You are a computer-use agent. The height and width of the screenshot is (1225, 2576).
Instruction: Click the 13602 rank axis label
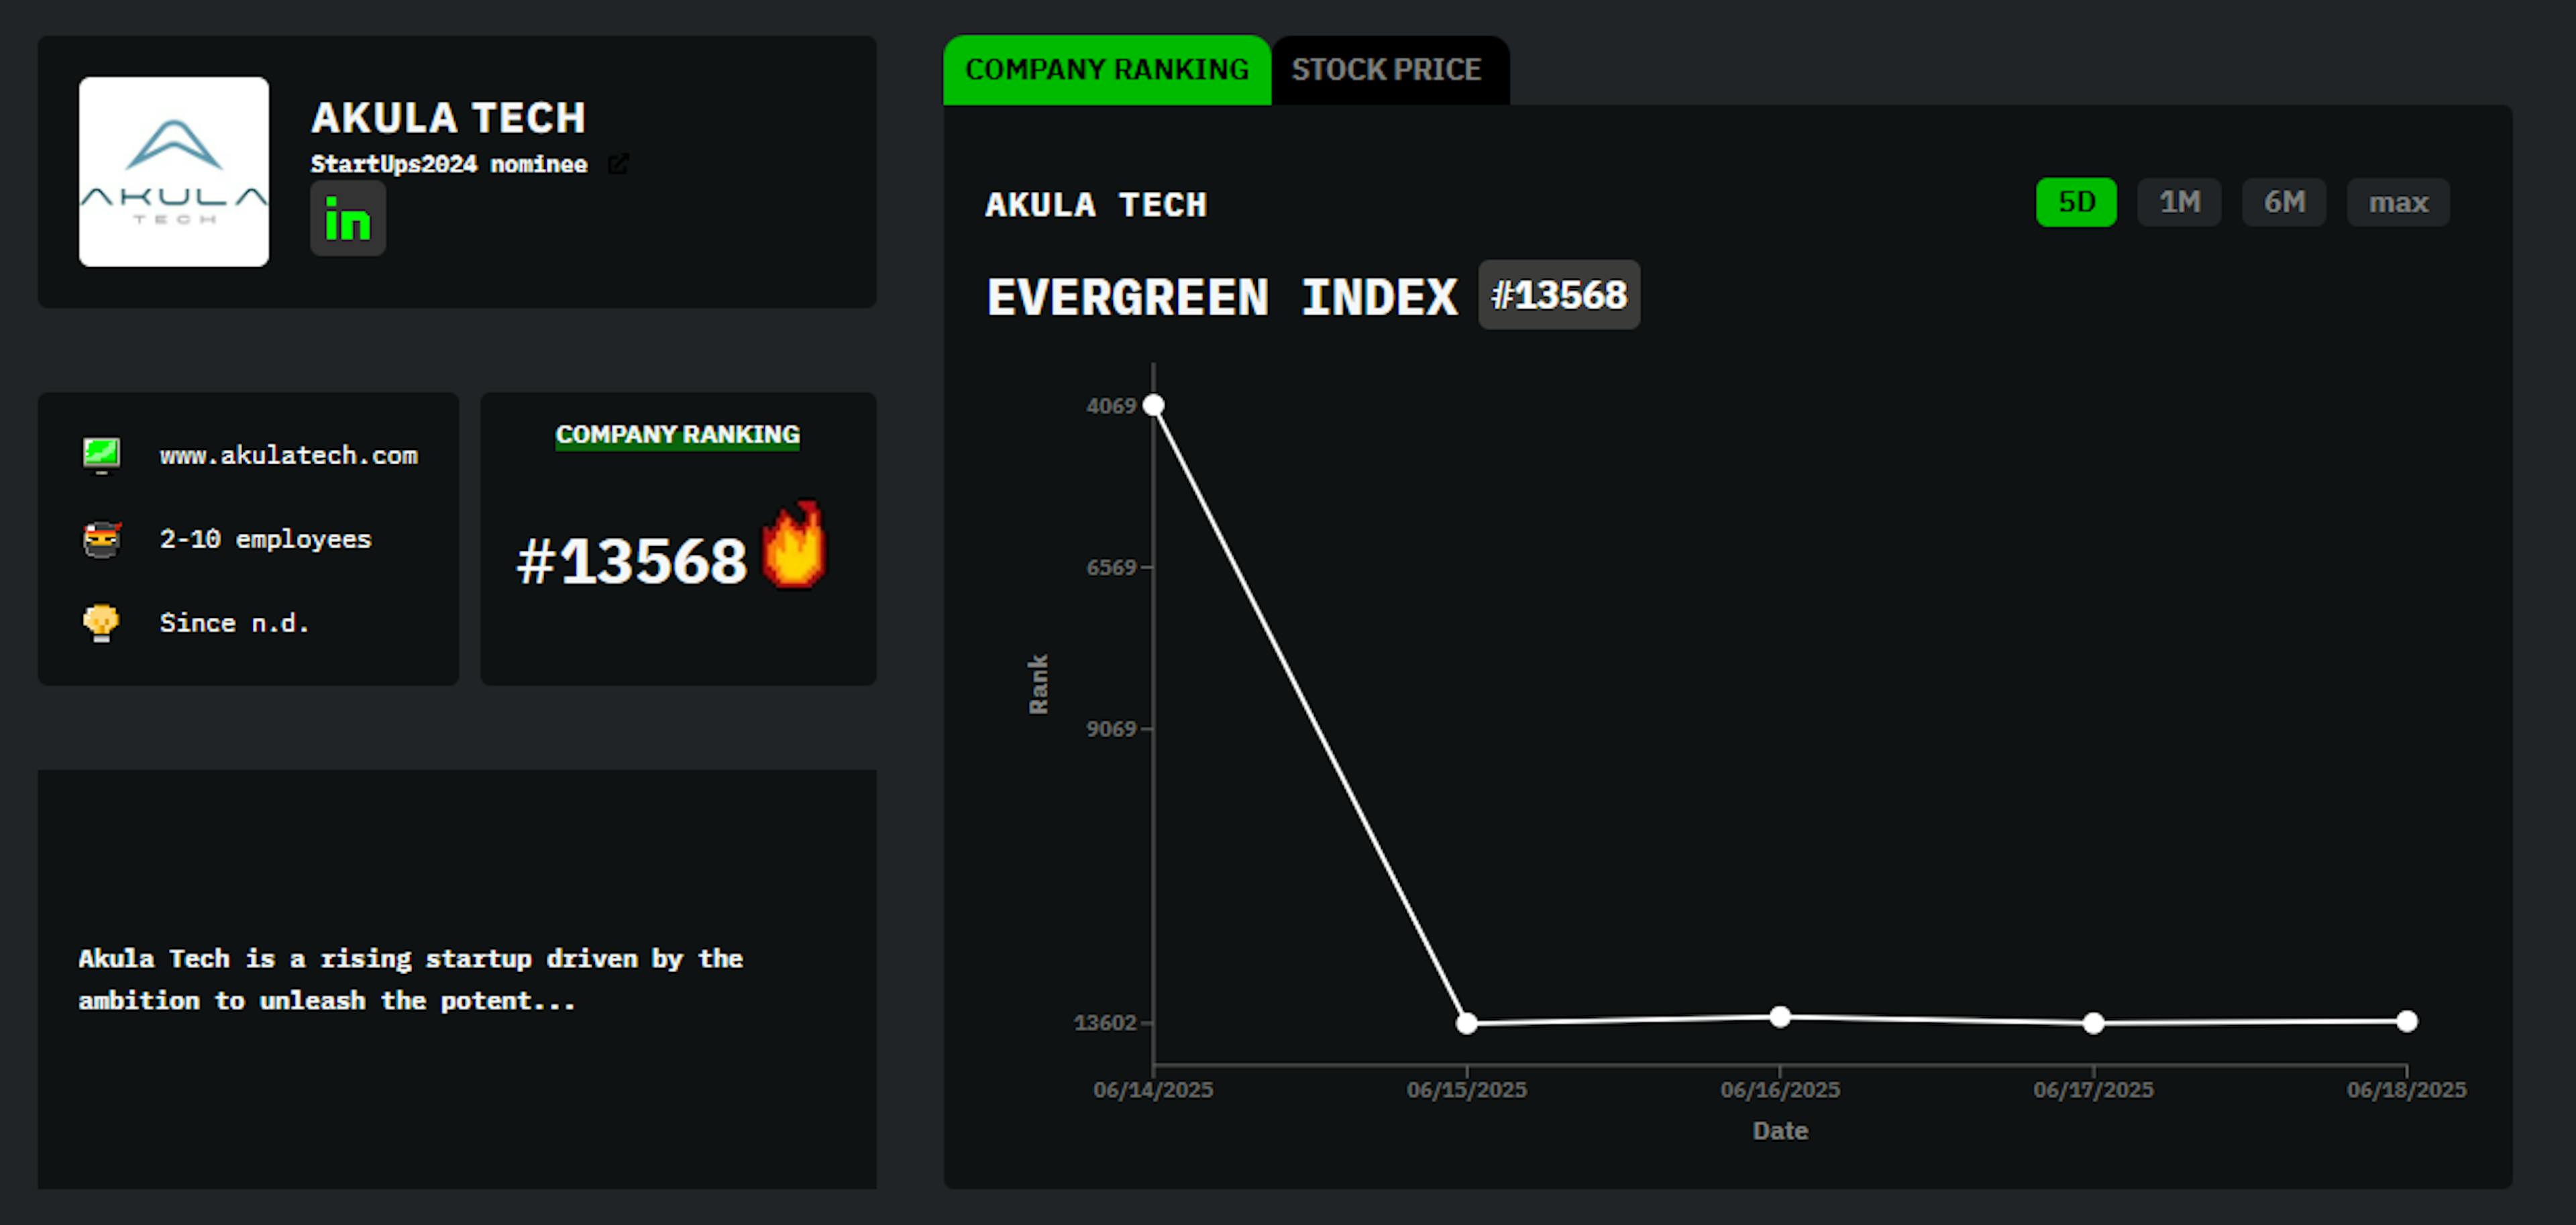pos(1105,1022)
